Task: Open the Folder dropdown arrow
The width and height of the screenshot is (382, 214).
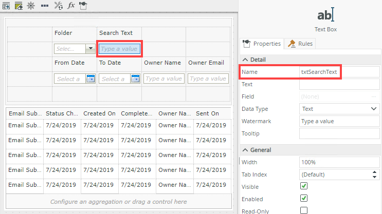Action: [x=91, y=49]
